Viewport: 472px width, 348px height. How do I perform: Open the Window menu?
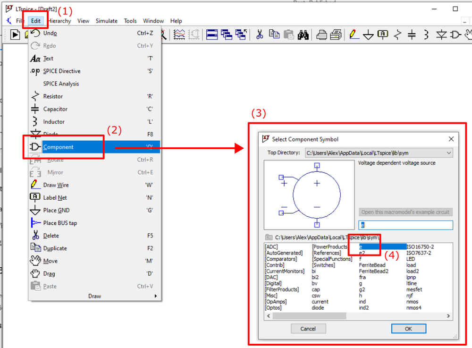153,21
